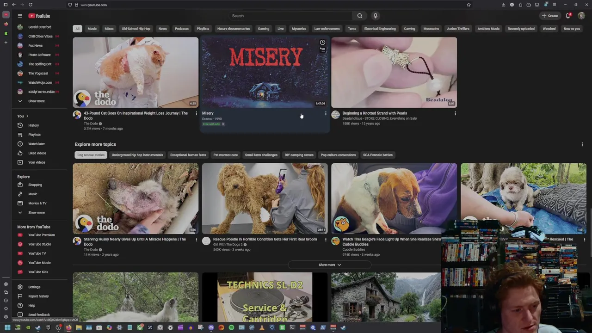Image resolution: width=592 pixels, height=333 pixels.
Task: Open Report history in the sidebar
Action: [x=38, y=296]
